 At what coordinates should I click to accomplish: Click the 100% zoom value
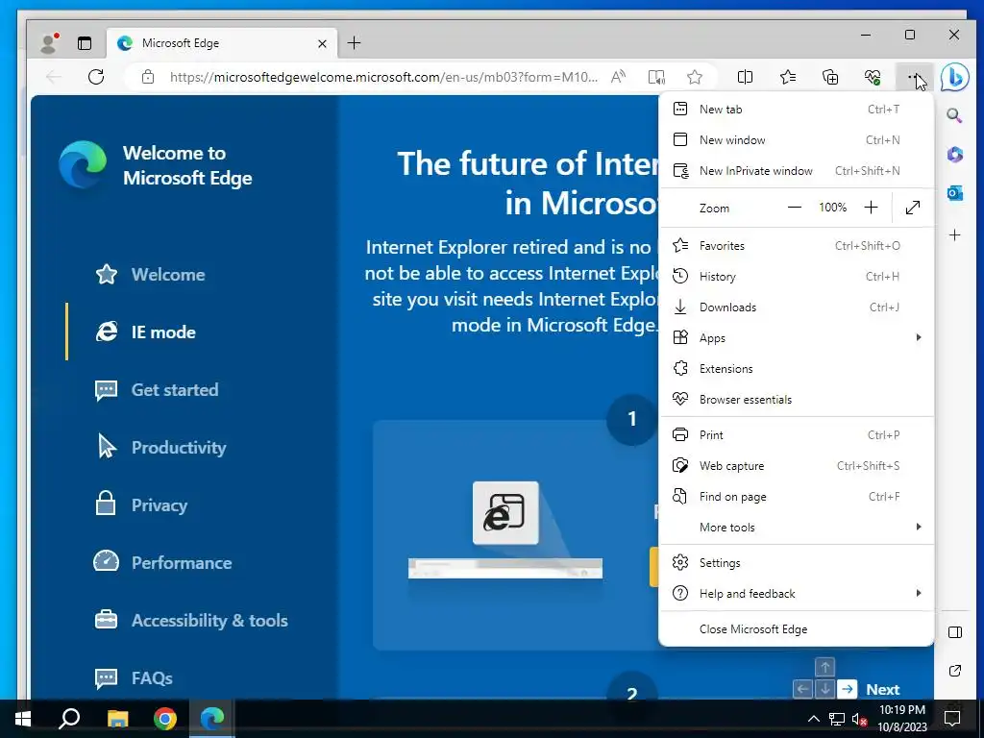(833, 208)
